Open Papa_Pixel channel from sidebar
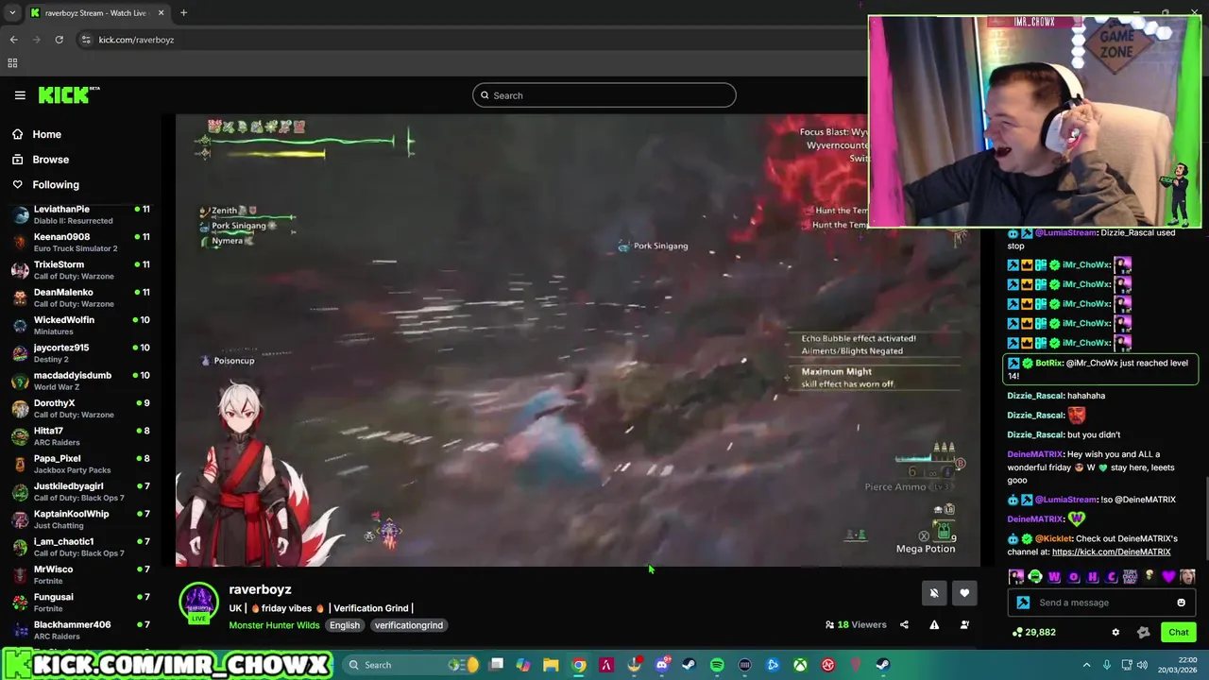Image resolution: width=1209 pixels, height=680 pixels. pos(80,464)
